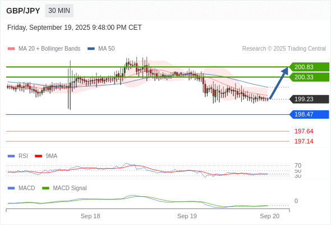Click the 198.47 blue pivot price tag
Screen dimensions: 331x225
309,114
